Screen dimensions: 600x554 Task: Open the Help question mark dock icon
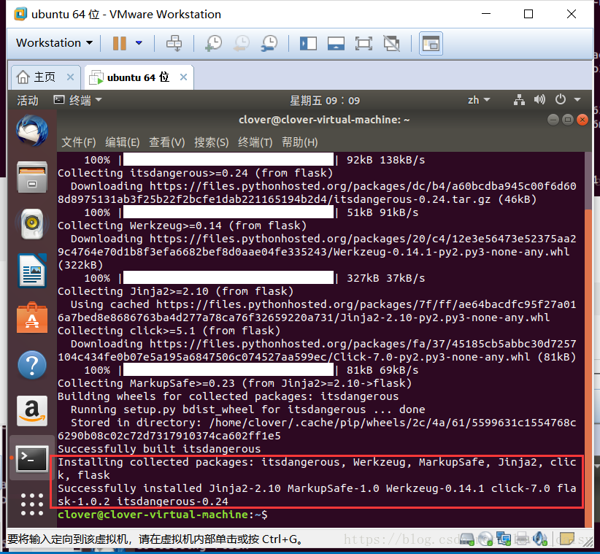(32, 365)
